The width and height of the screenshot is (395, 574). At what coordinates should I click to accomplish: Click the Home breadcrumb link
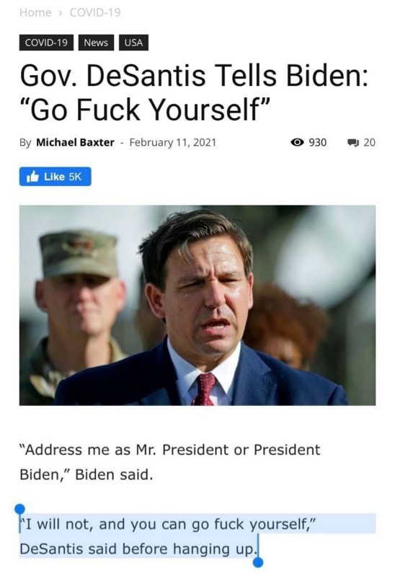(x=35, y=12)
